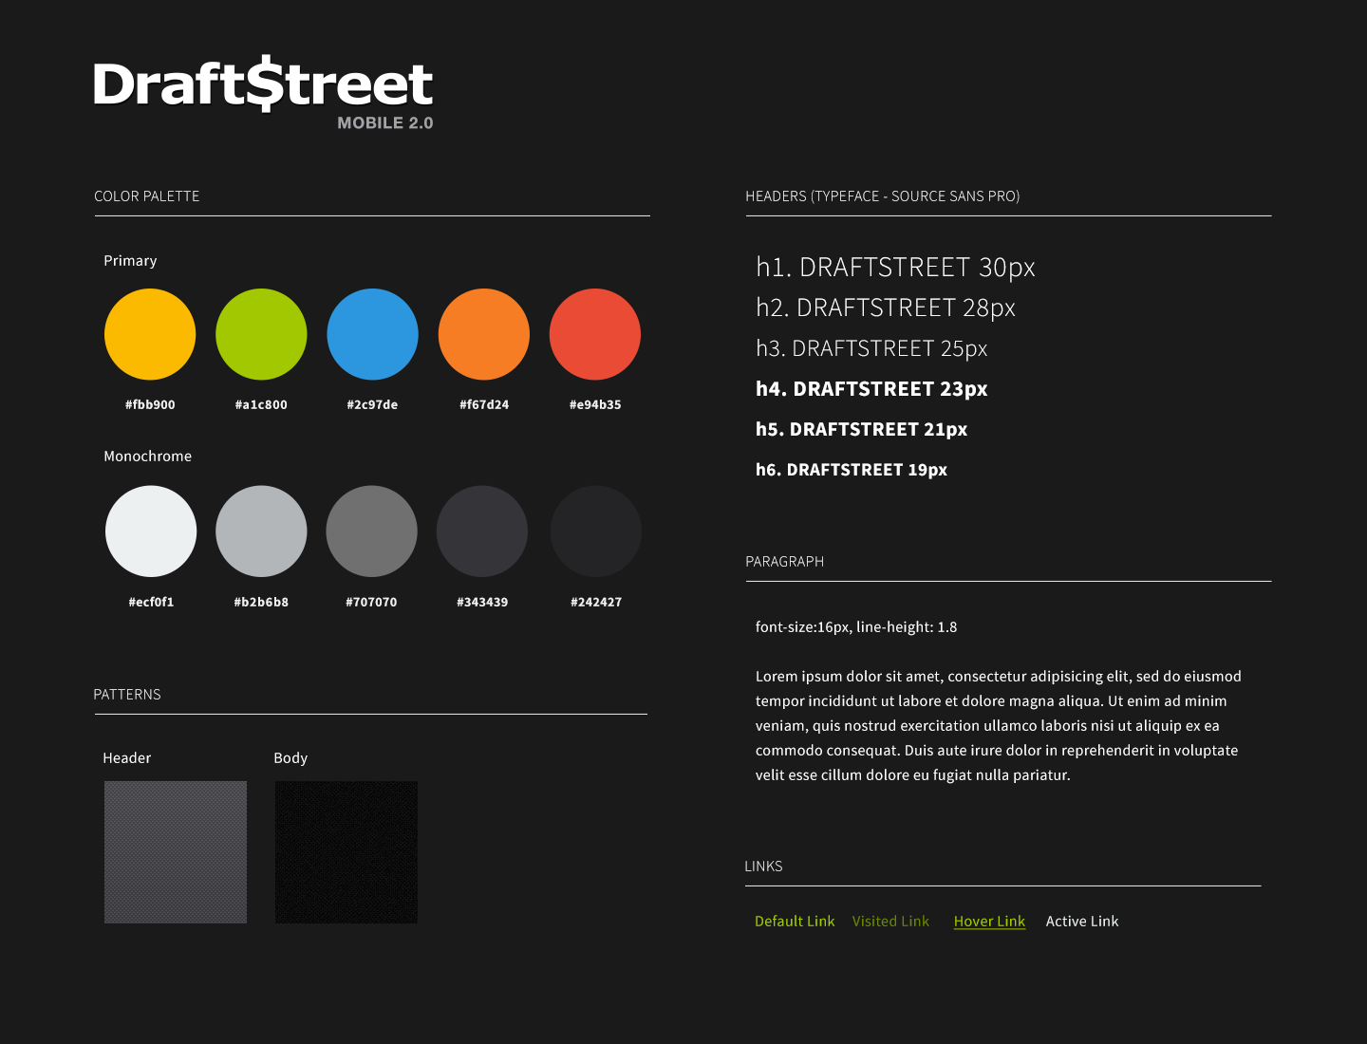Click the "#2c97de" hex label

click(372, 404)
